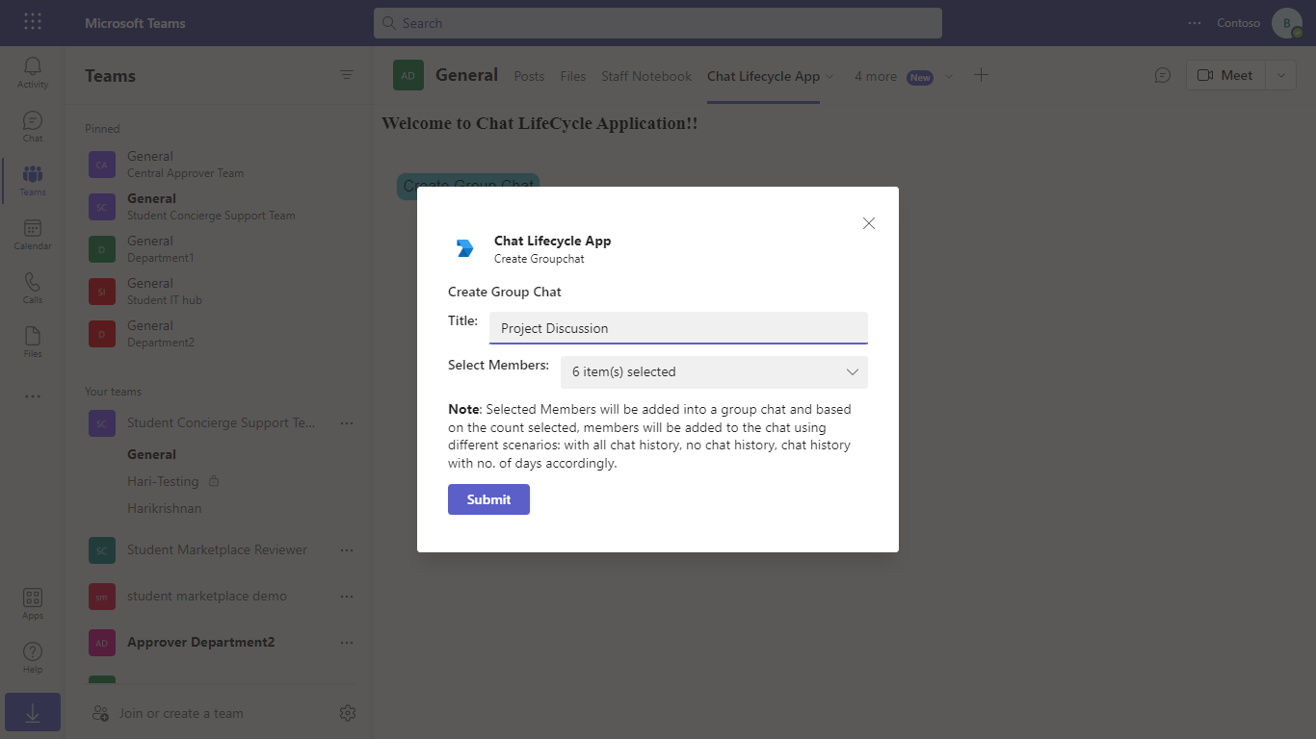The height and width of the screenshot is (739, 1316).
Task: Switch to the Files tab
Action: click(x=573, y=76)
